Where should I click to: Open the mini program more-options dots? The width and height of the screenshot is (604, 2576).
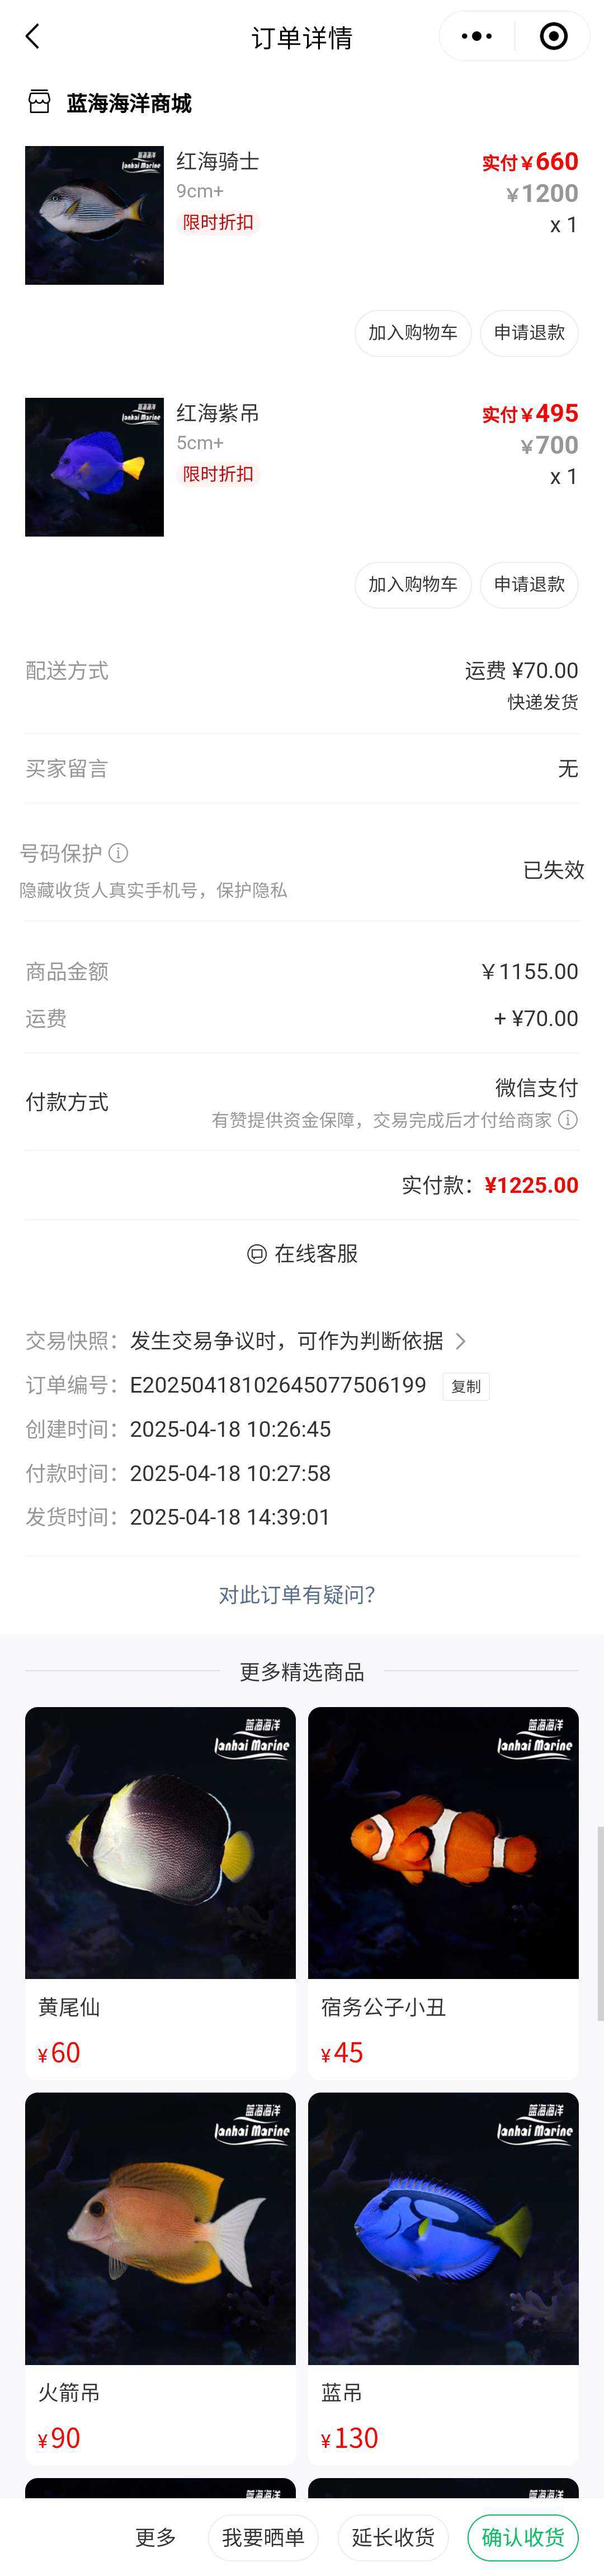477,37
